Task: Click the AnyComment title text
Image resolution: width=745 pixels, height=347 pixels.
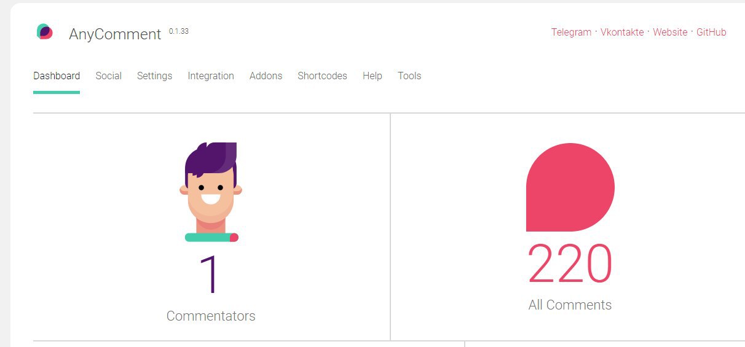Action: point(115,34)
